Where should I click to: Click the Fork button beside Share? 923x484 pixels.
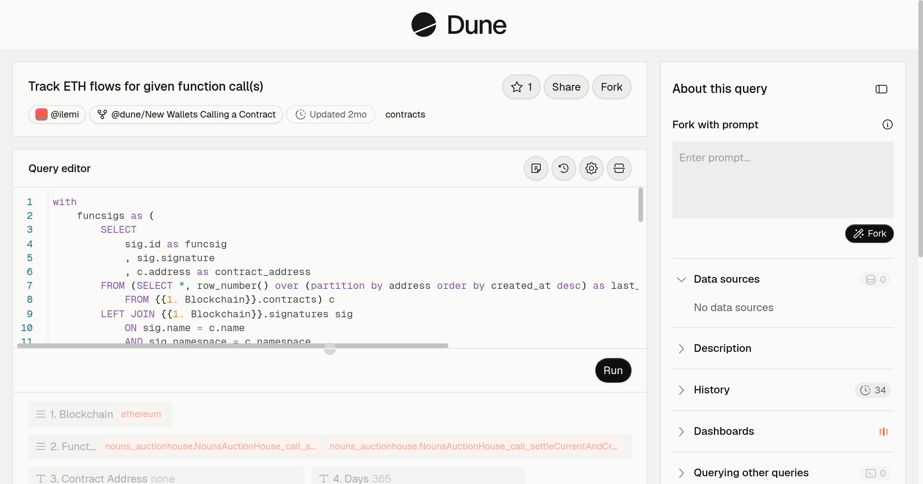[x=611, y=87]
